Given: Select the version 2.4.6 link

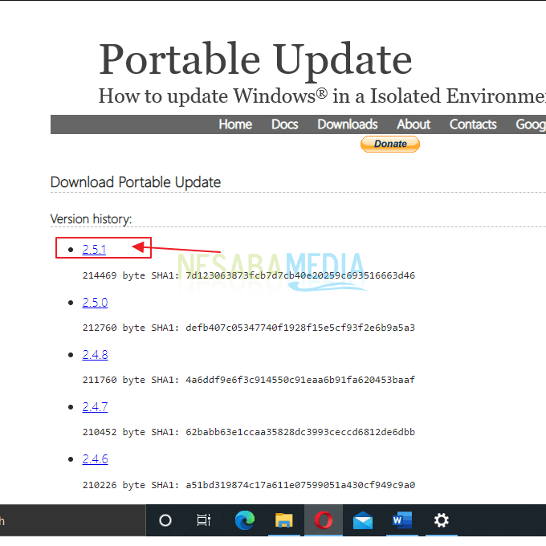Looking at the screenshot, I should (x=95, y=459).
